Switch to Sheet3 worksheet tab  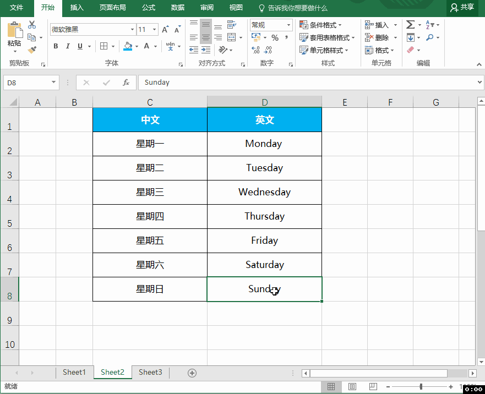tap(150, 372)
